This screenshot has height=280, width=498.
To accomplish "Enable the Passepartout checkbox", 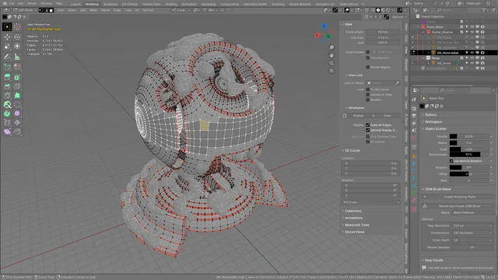I will [x=368, y=58].
